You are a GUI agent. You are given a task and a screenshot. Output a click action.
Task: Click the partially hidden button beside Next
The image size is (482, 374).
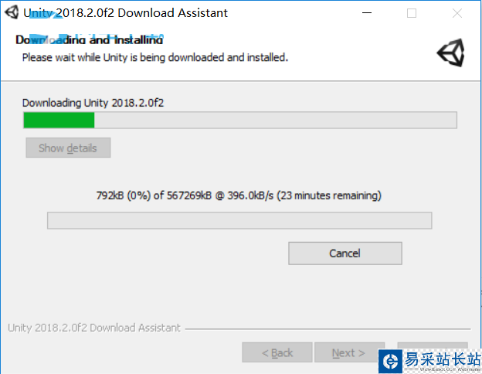pyautogui.click(x=433, y=345)
